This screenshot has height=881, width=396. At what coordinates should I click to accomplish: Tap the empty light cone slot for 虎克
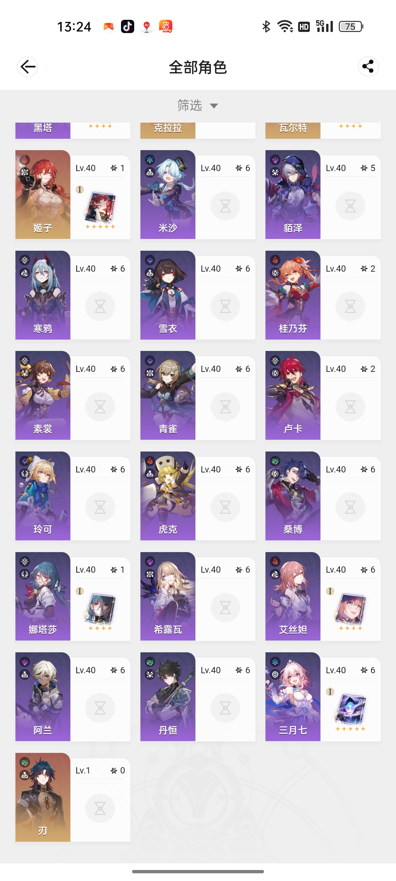(225, 507)
